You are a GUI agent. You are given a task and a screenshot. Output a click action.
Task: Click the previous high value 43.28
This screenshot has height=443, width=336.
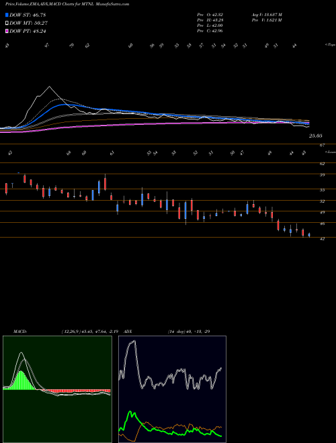tap(217, 20)
